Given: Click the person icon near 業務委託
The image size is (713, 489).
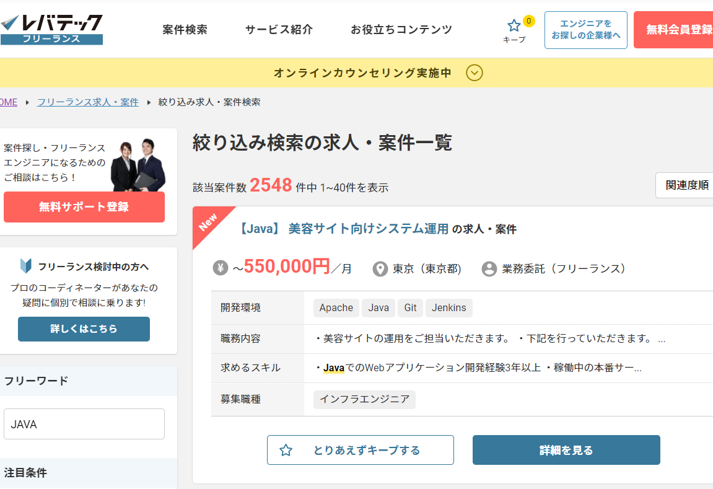Looking at the screenshot, I should point(489,269).
